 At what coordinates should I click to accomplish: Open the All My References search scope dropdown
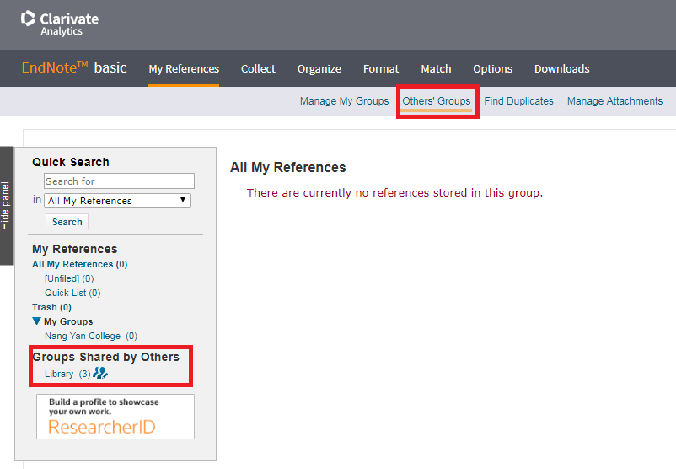point(117,200)
